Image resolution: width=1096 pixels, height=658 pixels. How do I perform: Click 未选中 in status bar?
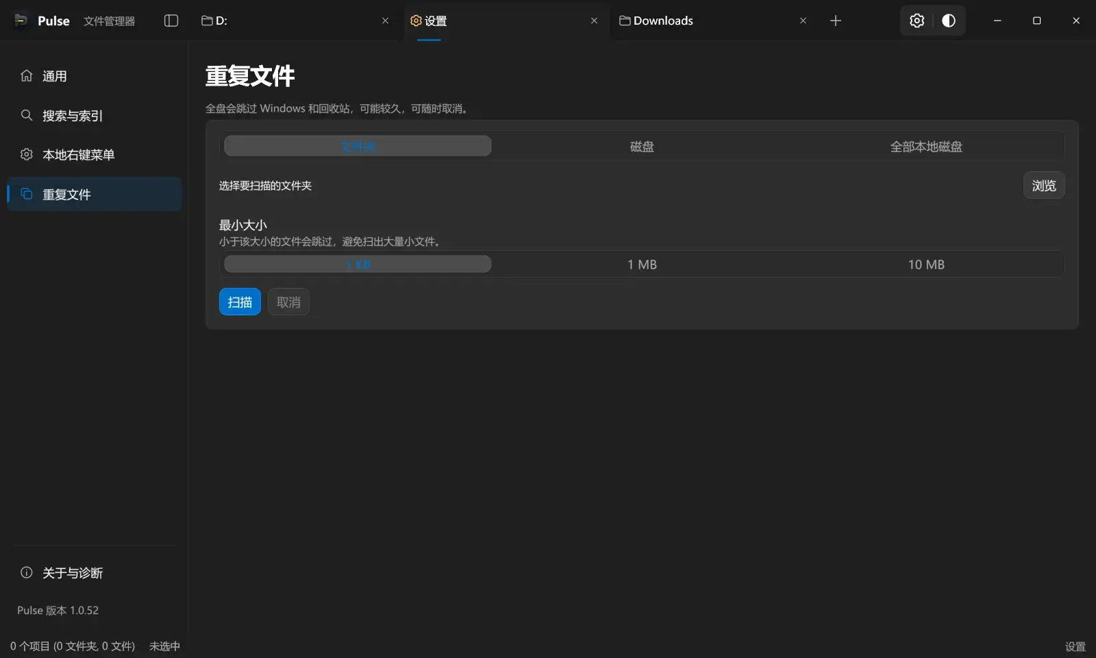(164, 646)
